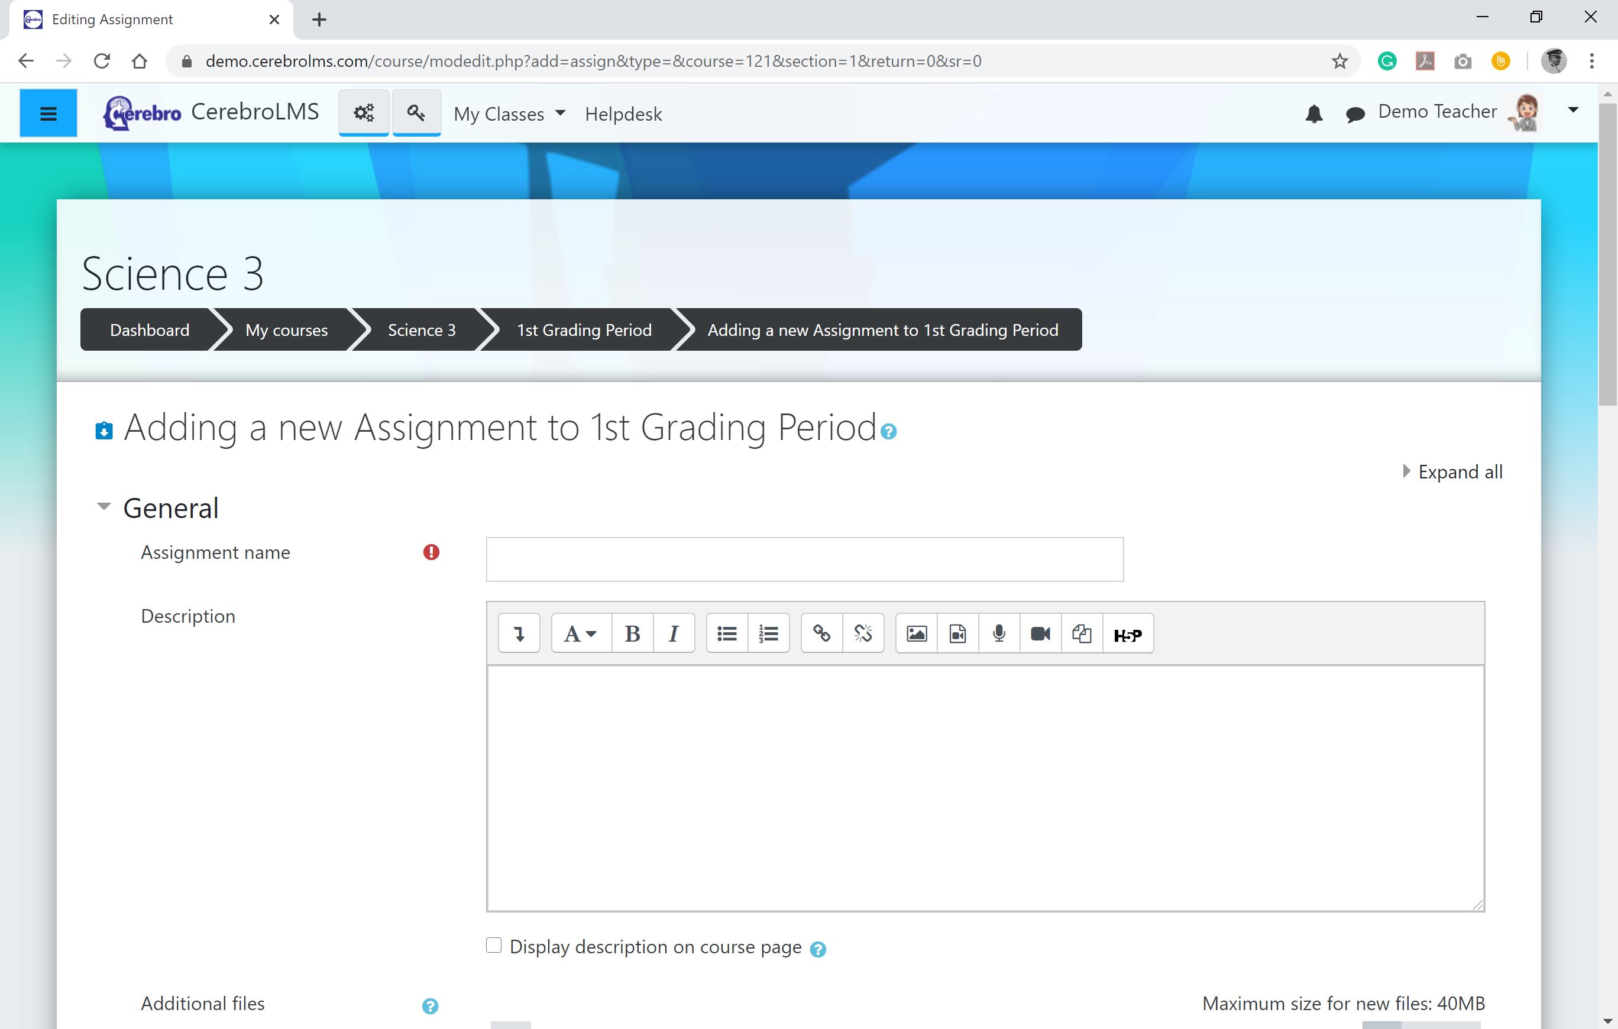Click the record video camera icon
This screenshot has height=1029, width=1618.
1040,633
